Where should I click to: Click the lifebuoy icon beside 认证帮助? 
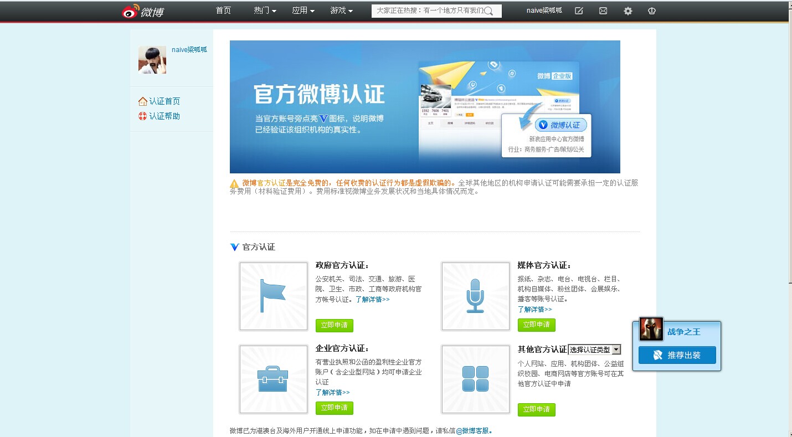pyautogui.click(x=143, y=116)
